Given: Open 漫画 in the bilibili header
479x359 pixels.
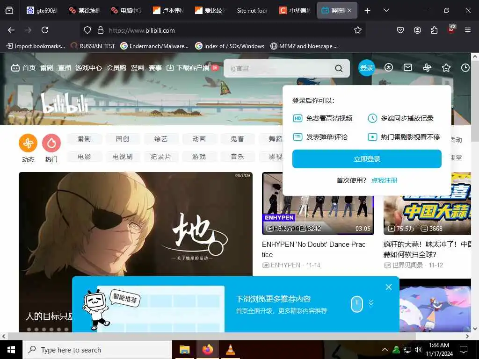Looking at the screenshot, I should click(137, 68).
